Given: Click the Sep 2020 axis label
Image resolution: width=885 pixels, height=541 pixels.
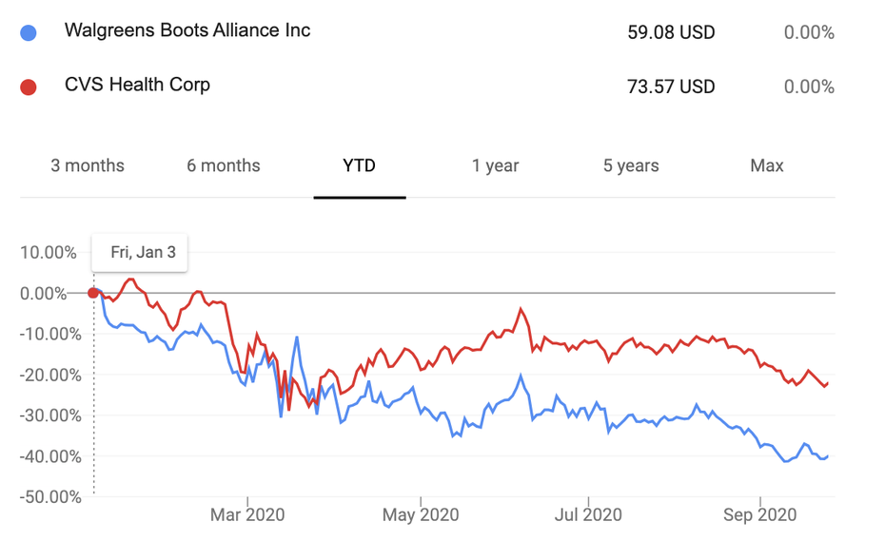Looking at the screenshot, I should [x=759, y=514].
